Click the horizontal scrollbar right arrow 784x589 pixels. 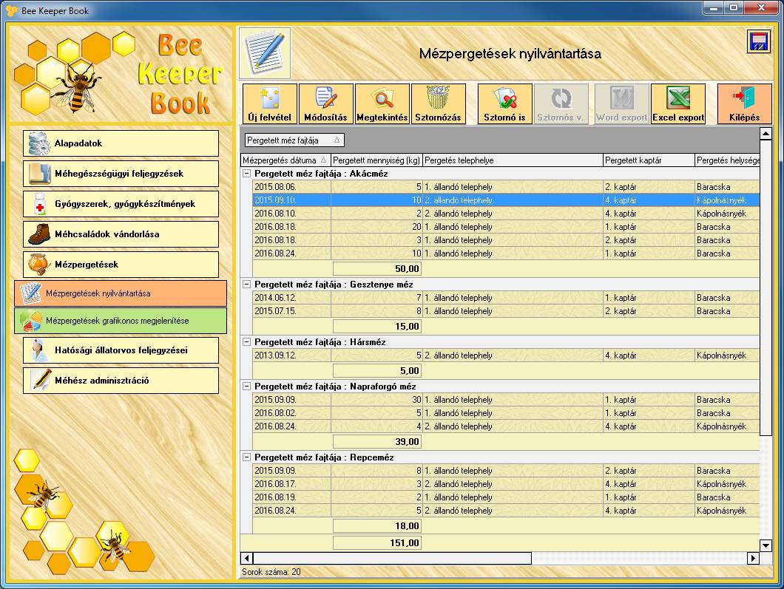[x=754, y=559]
